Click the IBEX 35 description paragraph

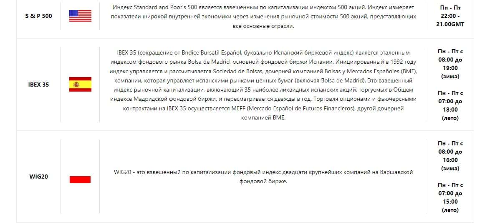264,85
